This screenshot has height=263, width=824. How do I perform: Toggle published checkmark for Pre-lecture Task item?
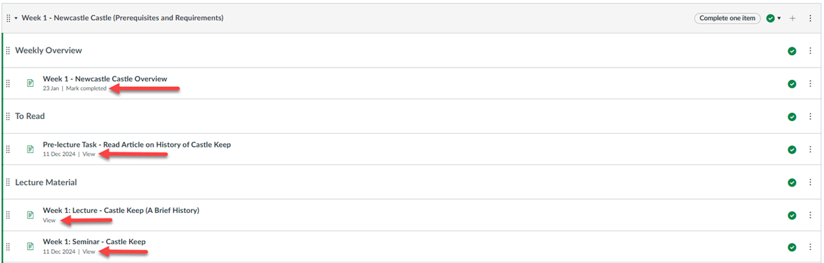(792, 150)
